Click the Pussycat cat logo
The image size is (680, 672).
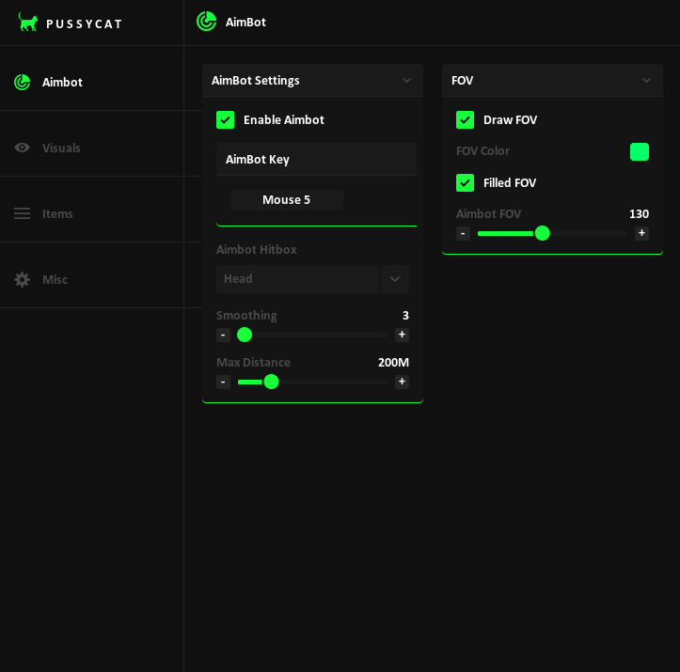(x=28, y=23)
